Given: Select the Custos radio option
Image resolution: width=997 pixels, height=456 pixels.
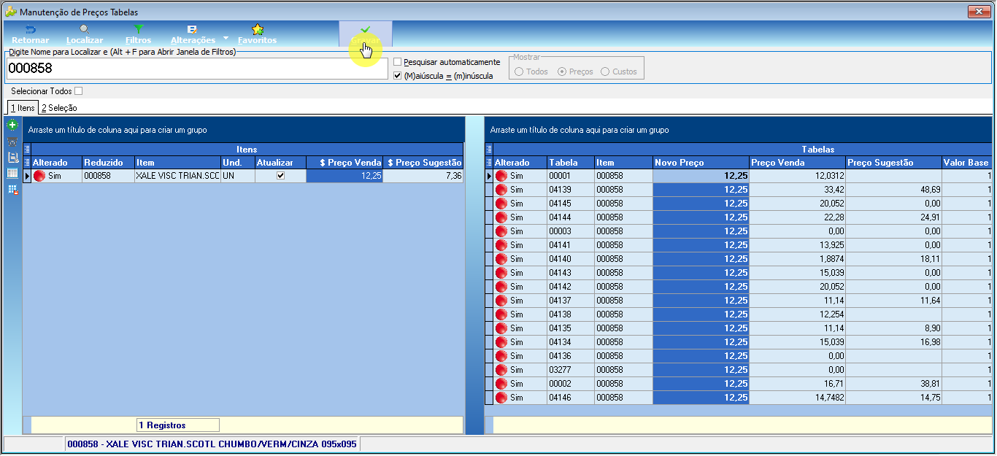Looking at the screenshot, I should (605, 72).
